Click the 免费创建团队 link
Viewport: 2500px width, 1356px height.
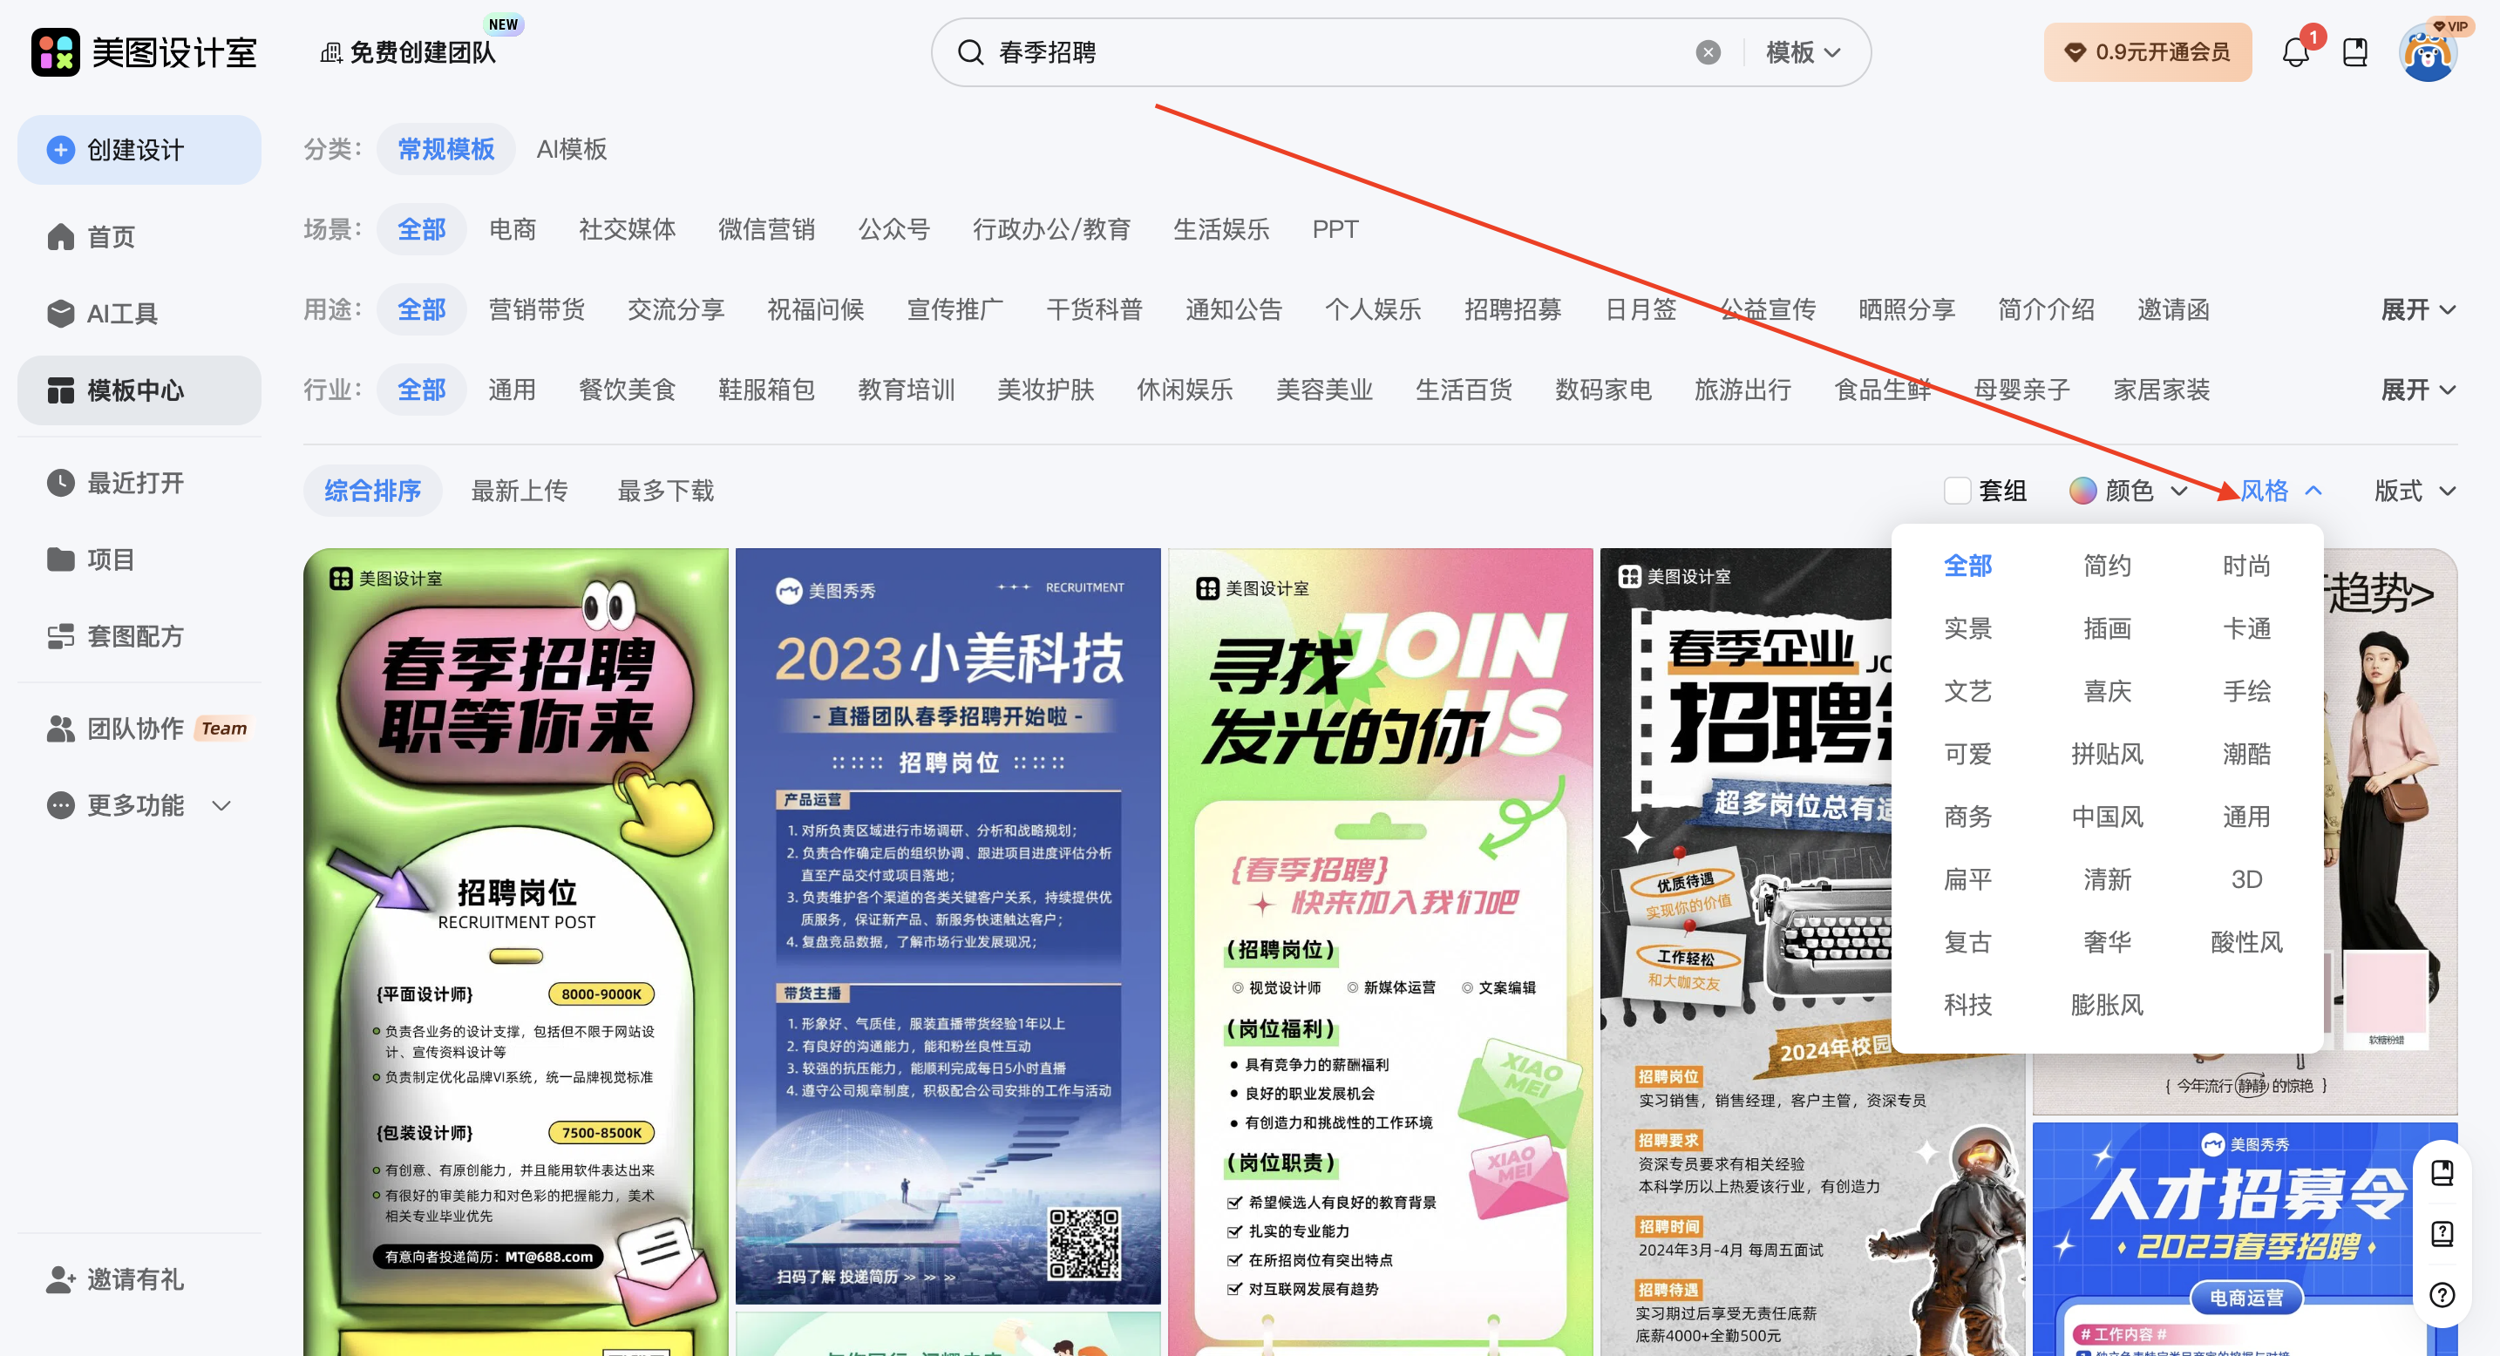click(x=423, y=53)
